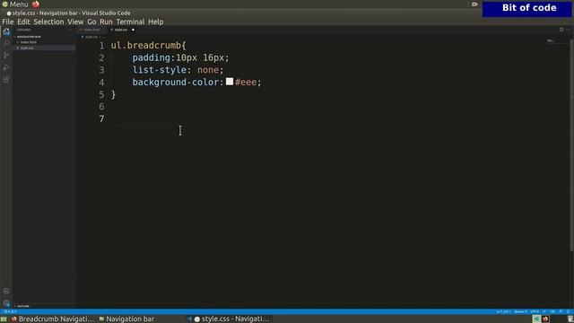Viewport: 574px width, 323px height.
Task: Switch to Breadcrumb Navigati... taskbar window
Action: click(52, 319)
